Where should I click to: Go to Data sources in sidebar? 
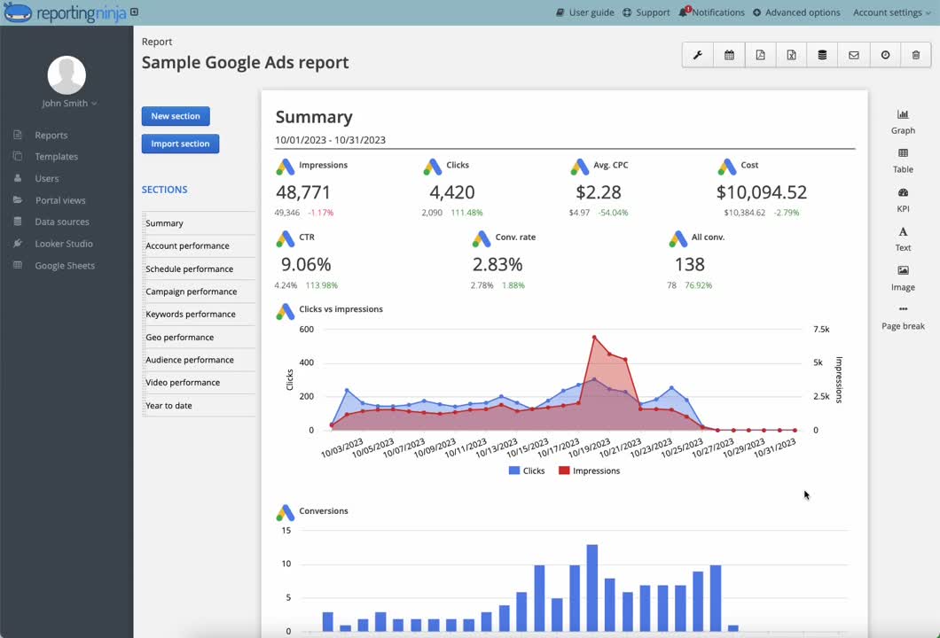point(61,222)
